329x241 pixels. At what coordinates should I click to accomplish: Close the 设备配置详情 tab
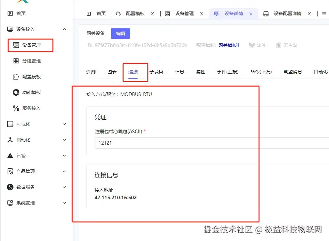pyautogui.click(x=309, y=14)
